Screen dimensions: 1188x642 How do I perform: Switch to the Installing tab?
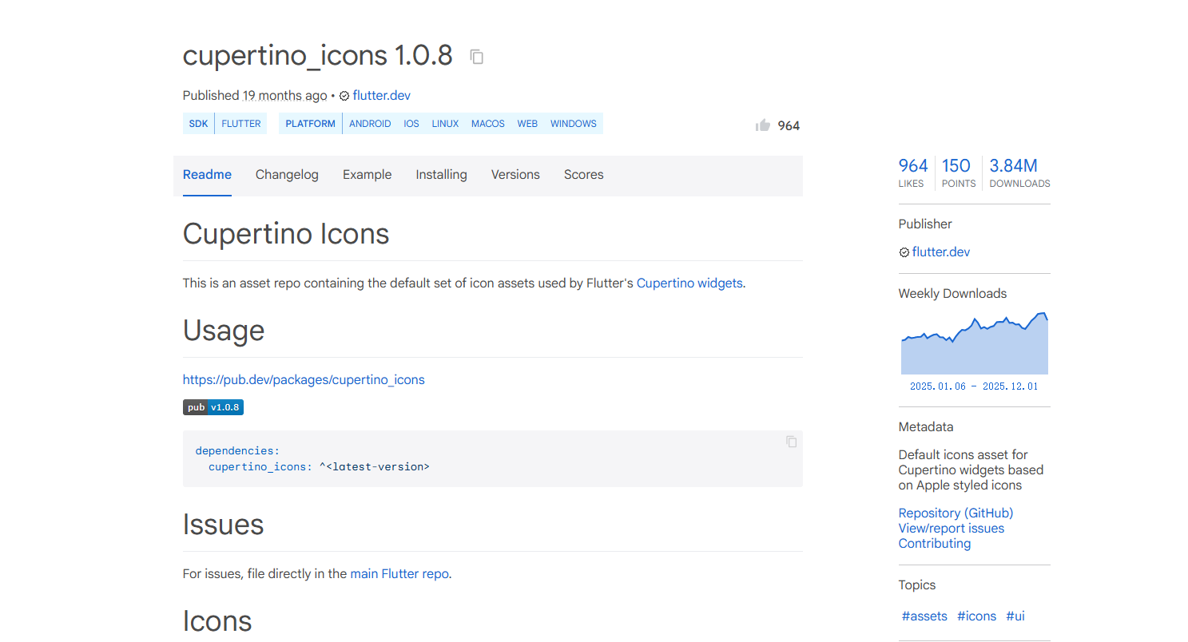pyautogui.click(x=441, y=175)
